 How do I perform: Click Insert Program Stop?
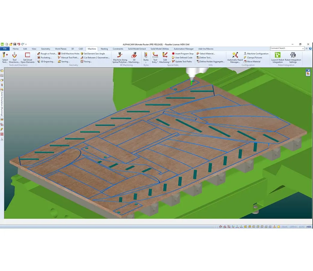click(184, 54)
